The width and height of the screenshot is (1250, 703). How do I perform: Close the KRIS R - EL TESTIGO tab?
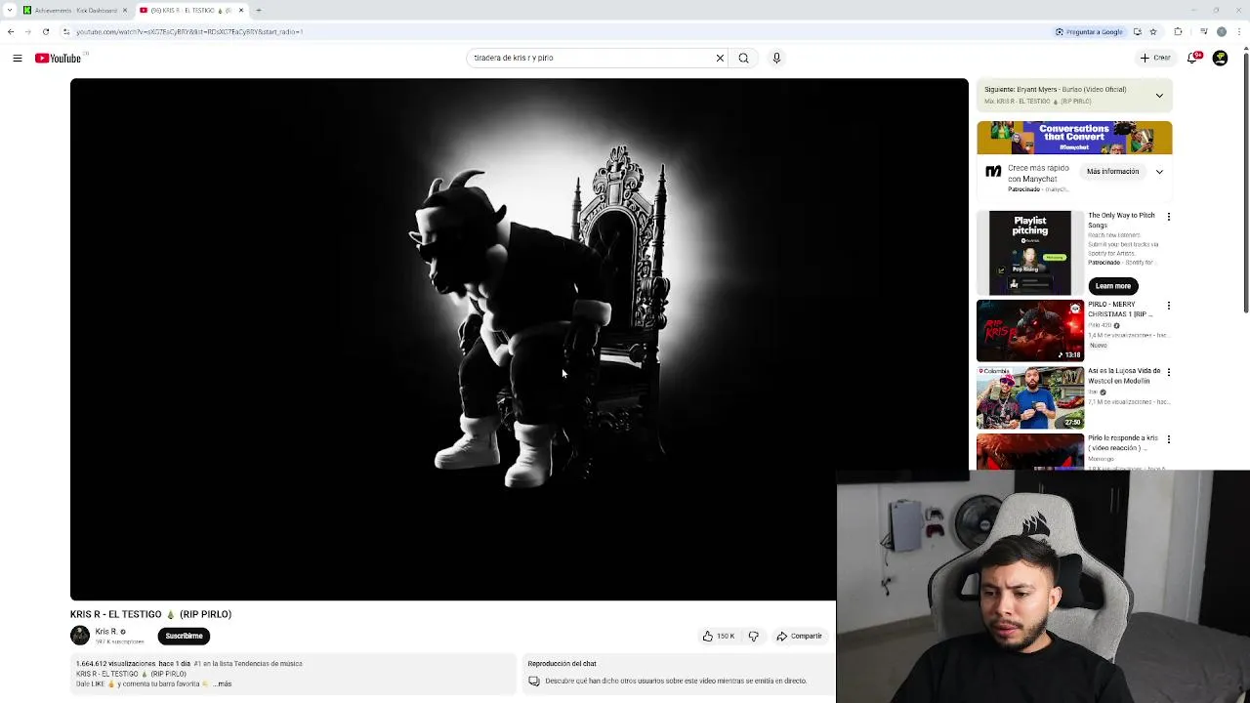coord(241,10)
